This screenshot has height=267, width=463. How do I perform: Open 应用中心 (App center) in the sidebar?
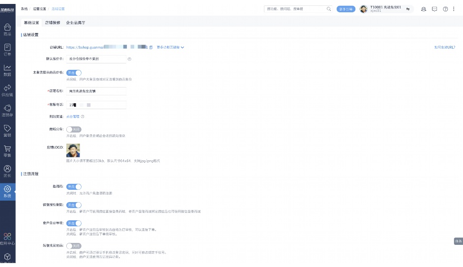click(7, 239)
